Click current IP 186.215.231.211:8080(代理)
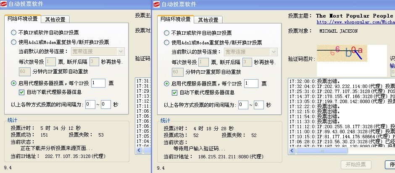Screen dimensions: 395x173 [231, 157]
